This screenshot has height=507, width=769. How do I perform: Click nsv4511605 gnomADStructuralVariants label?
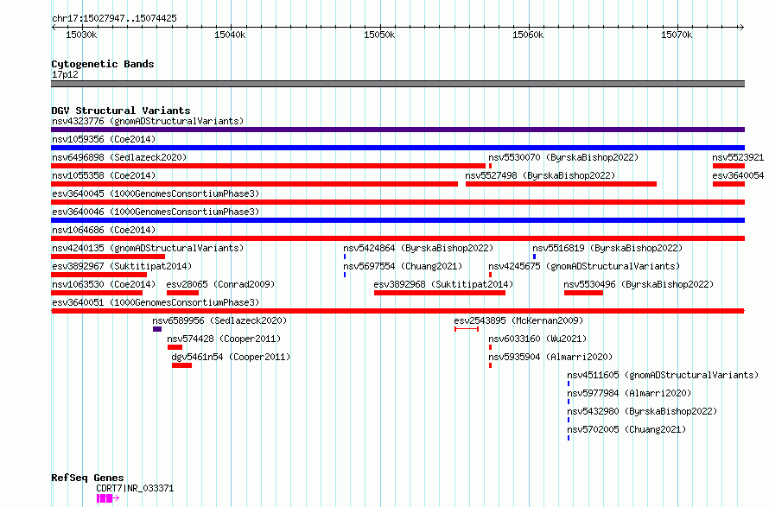(663, 375)
